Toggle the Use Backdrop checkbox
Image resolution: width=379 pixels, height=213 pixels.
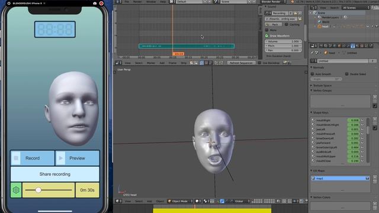pyautogui.click(x=259, y=63)
